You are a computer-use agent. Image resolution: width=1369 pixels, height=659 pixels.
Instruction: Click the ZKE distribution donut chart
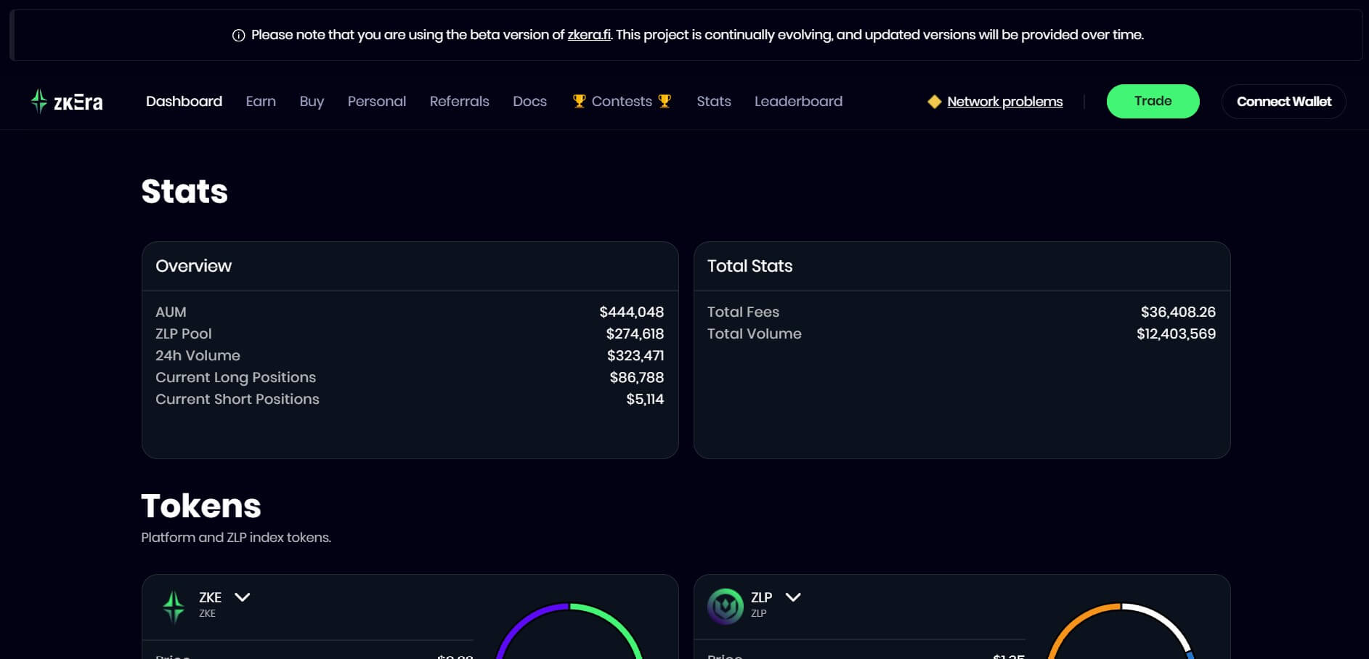[569, 631]
